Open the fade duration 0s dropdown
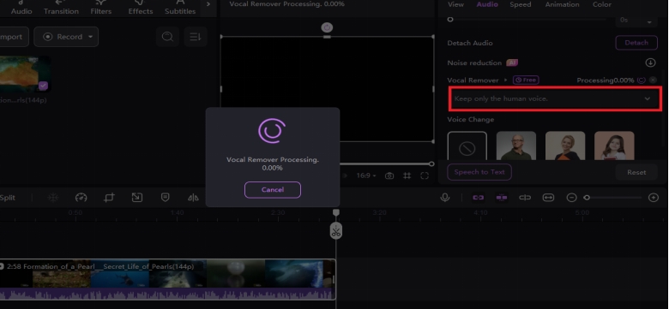 click(636, 21)
